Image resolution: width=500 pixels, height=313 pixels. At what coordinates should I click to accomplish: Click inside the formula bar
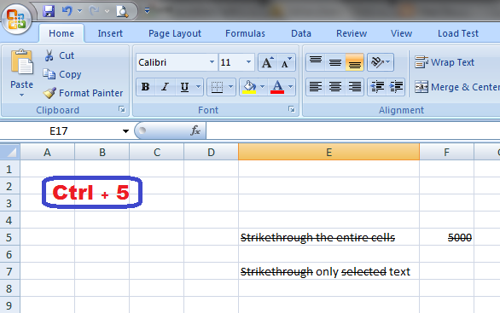point(353,130)
